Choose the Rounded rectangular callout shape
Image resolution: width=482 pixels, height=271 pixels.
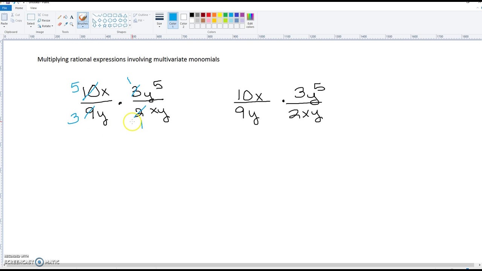click(x=115, y=26)
